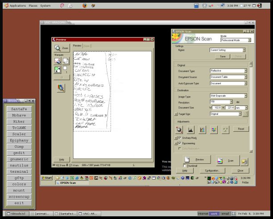Screen dimensions: 273x219
Task: Open the Places menu
Action: [x=33, y=5]
